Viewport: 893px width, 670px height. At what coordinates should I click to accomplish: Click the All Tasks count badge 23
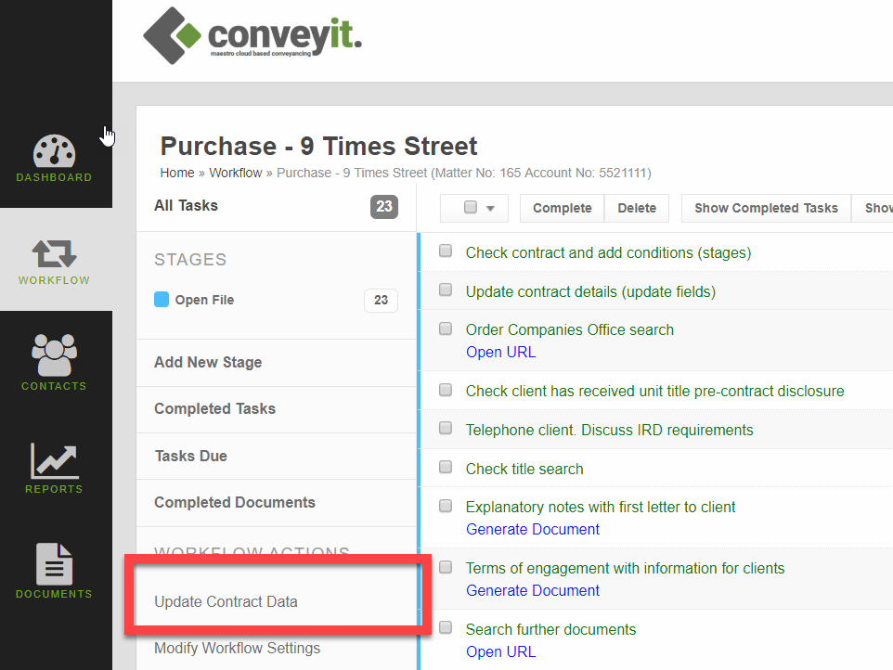[x=383, y=207]
